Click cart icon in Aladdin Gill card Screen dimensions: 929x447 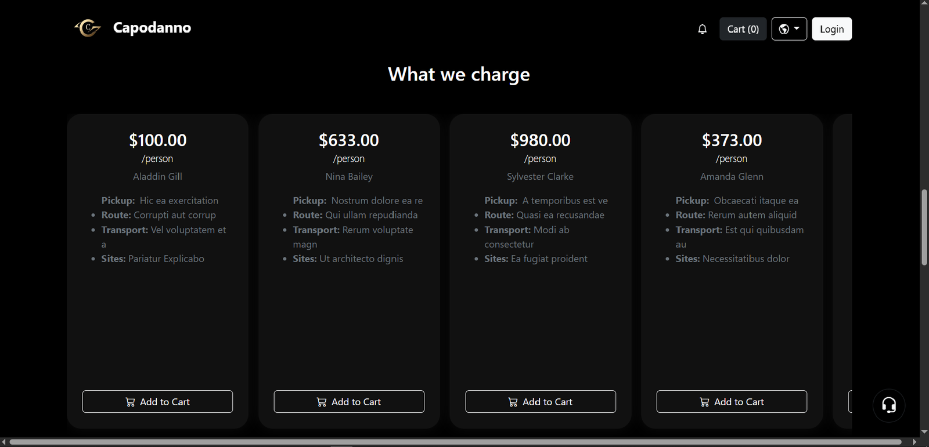point(130,402)
